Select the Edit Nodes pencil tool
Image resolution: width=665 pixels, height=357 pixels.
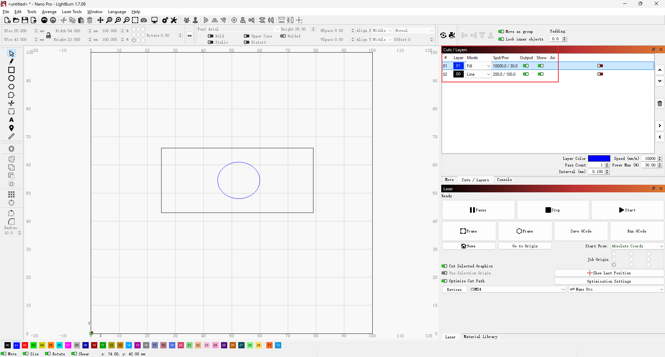[x=11, y=62]
